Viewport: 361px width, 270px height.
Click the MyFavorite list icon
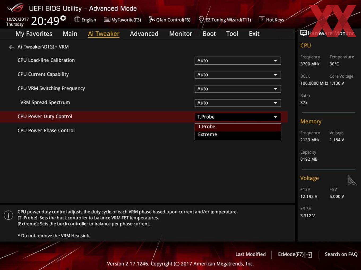pos(107,20)
